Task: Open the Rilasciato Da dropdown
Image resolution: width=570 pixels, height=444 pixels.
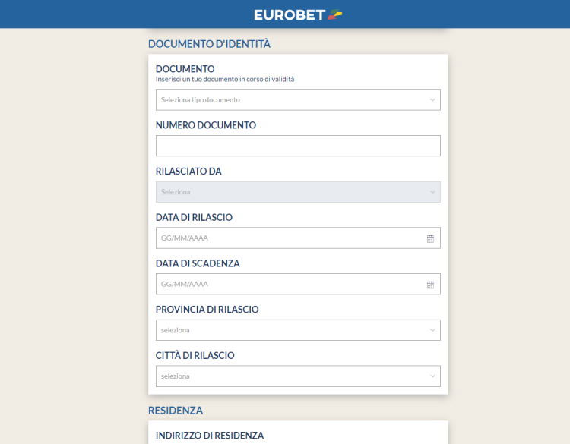Action: pyautogui.click(x=289, y=192)
